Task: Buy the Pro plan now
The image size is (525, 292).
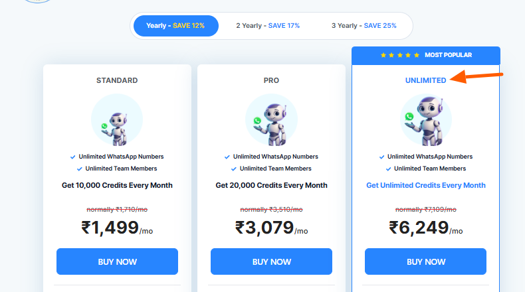Action: click(271, 261)
